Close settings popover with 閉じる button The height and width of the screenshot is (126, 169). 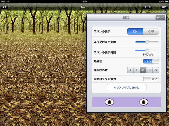(x=160, y=18)
